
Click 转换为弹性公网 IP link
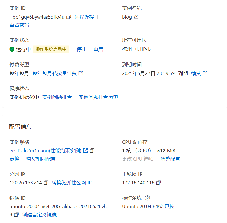[72, 183]
